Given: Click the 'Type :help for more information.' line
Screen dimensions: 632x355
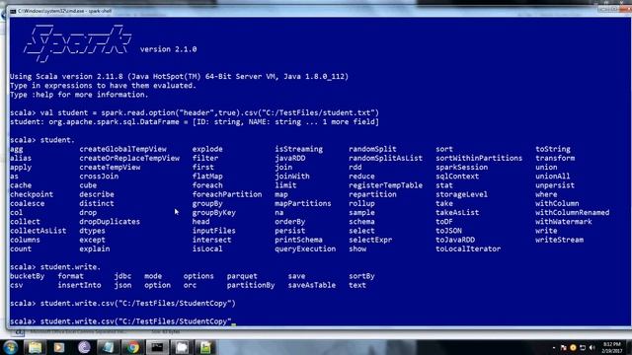Looking at the screenshot, I should [x=79, y=95].
